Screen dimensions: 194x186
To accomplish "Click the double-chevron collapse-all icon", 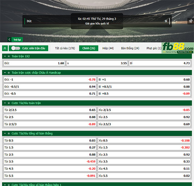I will 5,48.
